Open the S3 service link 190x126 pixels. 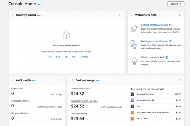tap(66, 57)
